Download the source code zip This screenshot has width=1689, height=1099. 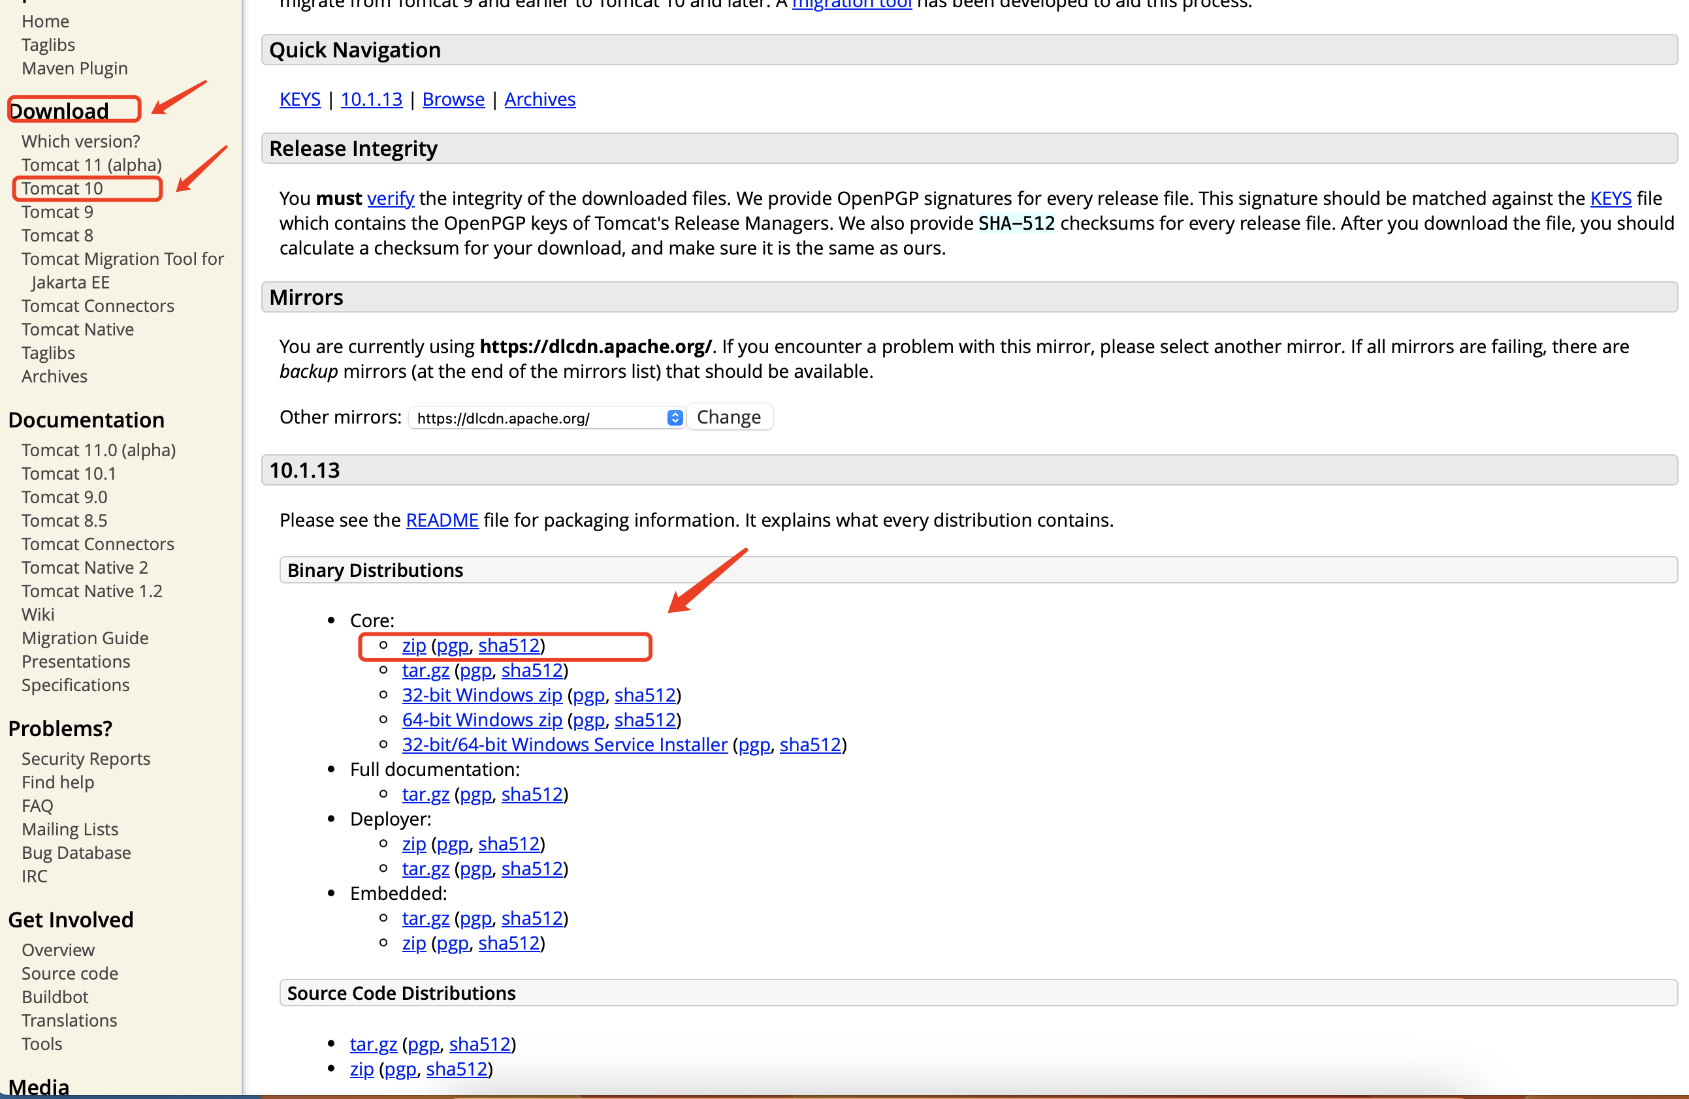coord(362,1069)
